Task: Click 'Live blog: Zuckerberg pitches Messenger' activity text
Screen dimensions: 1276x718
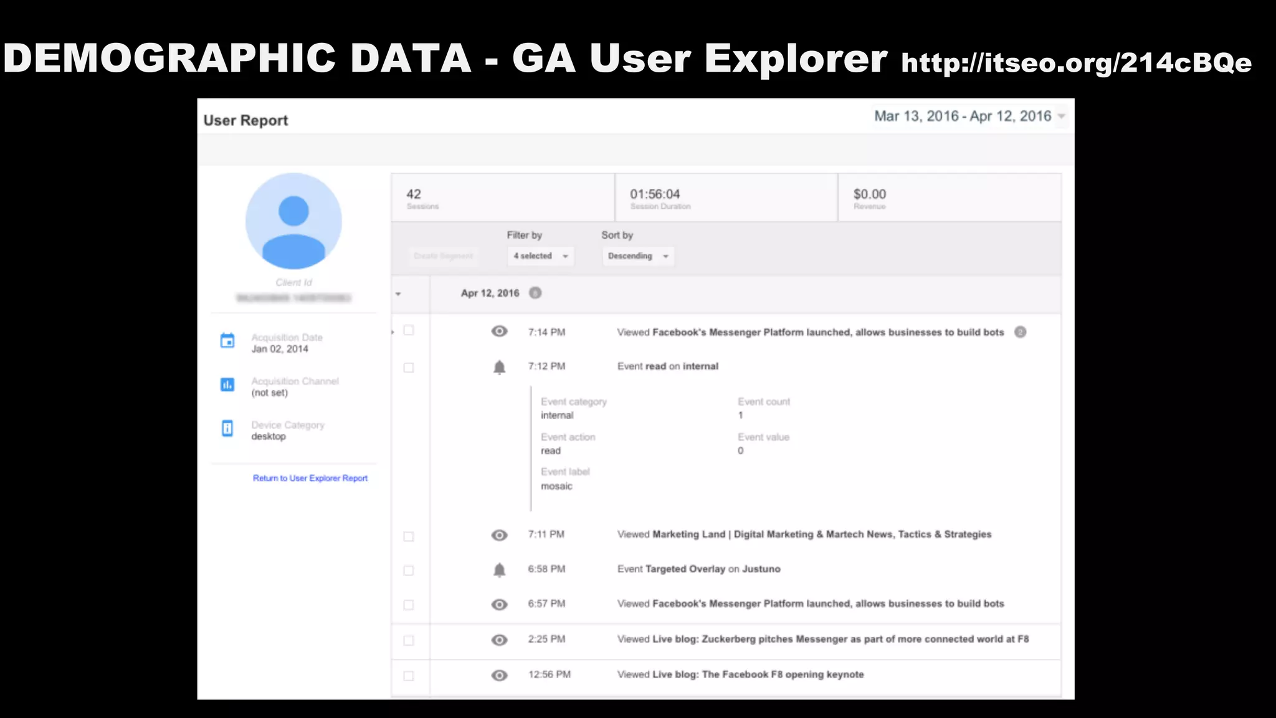Action: click(823, 639)
